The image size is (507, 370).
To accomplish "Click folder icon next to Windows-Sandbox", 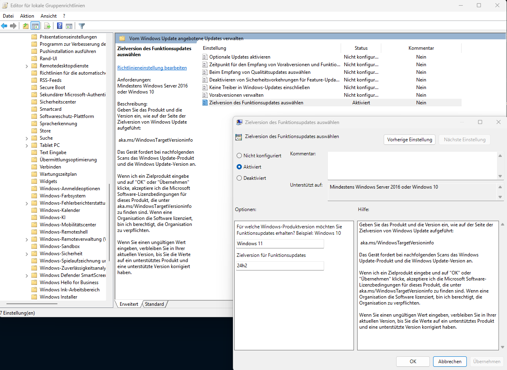I will (34, 246).
